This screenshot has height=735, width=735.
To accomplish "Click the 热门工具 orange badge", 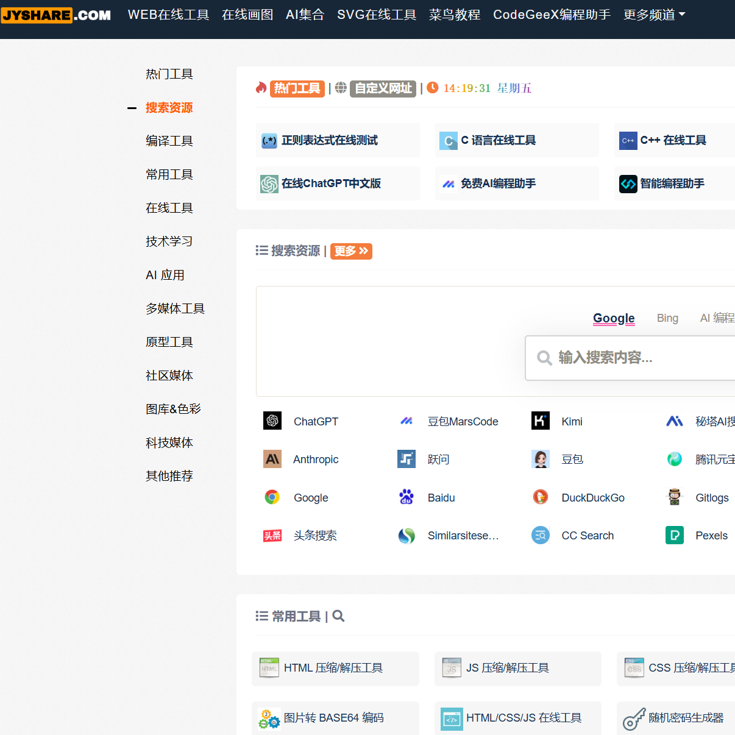I will (x=297, y=88).
